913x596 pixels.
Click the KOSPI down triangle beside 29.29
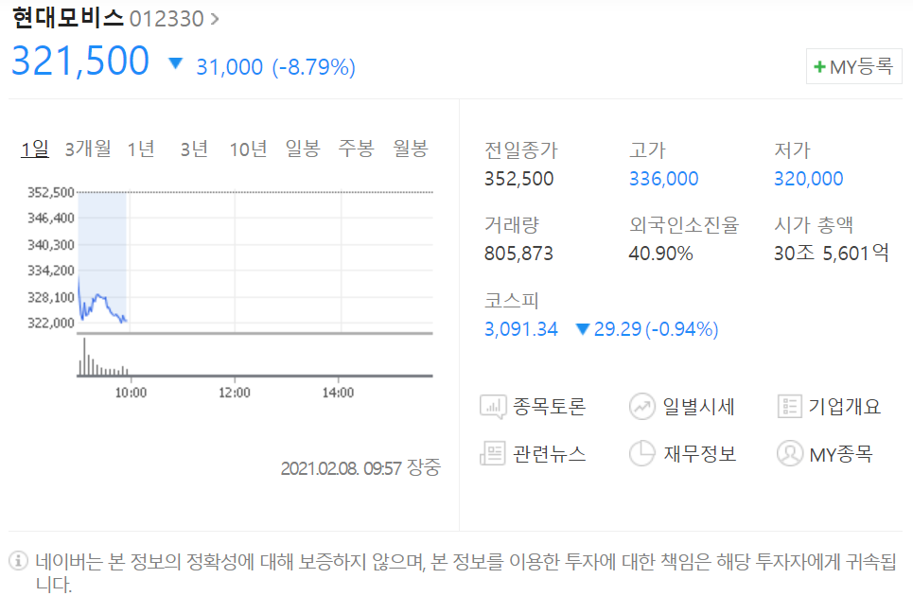coord(582,329)
